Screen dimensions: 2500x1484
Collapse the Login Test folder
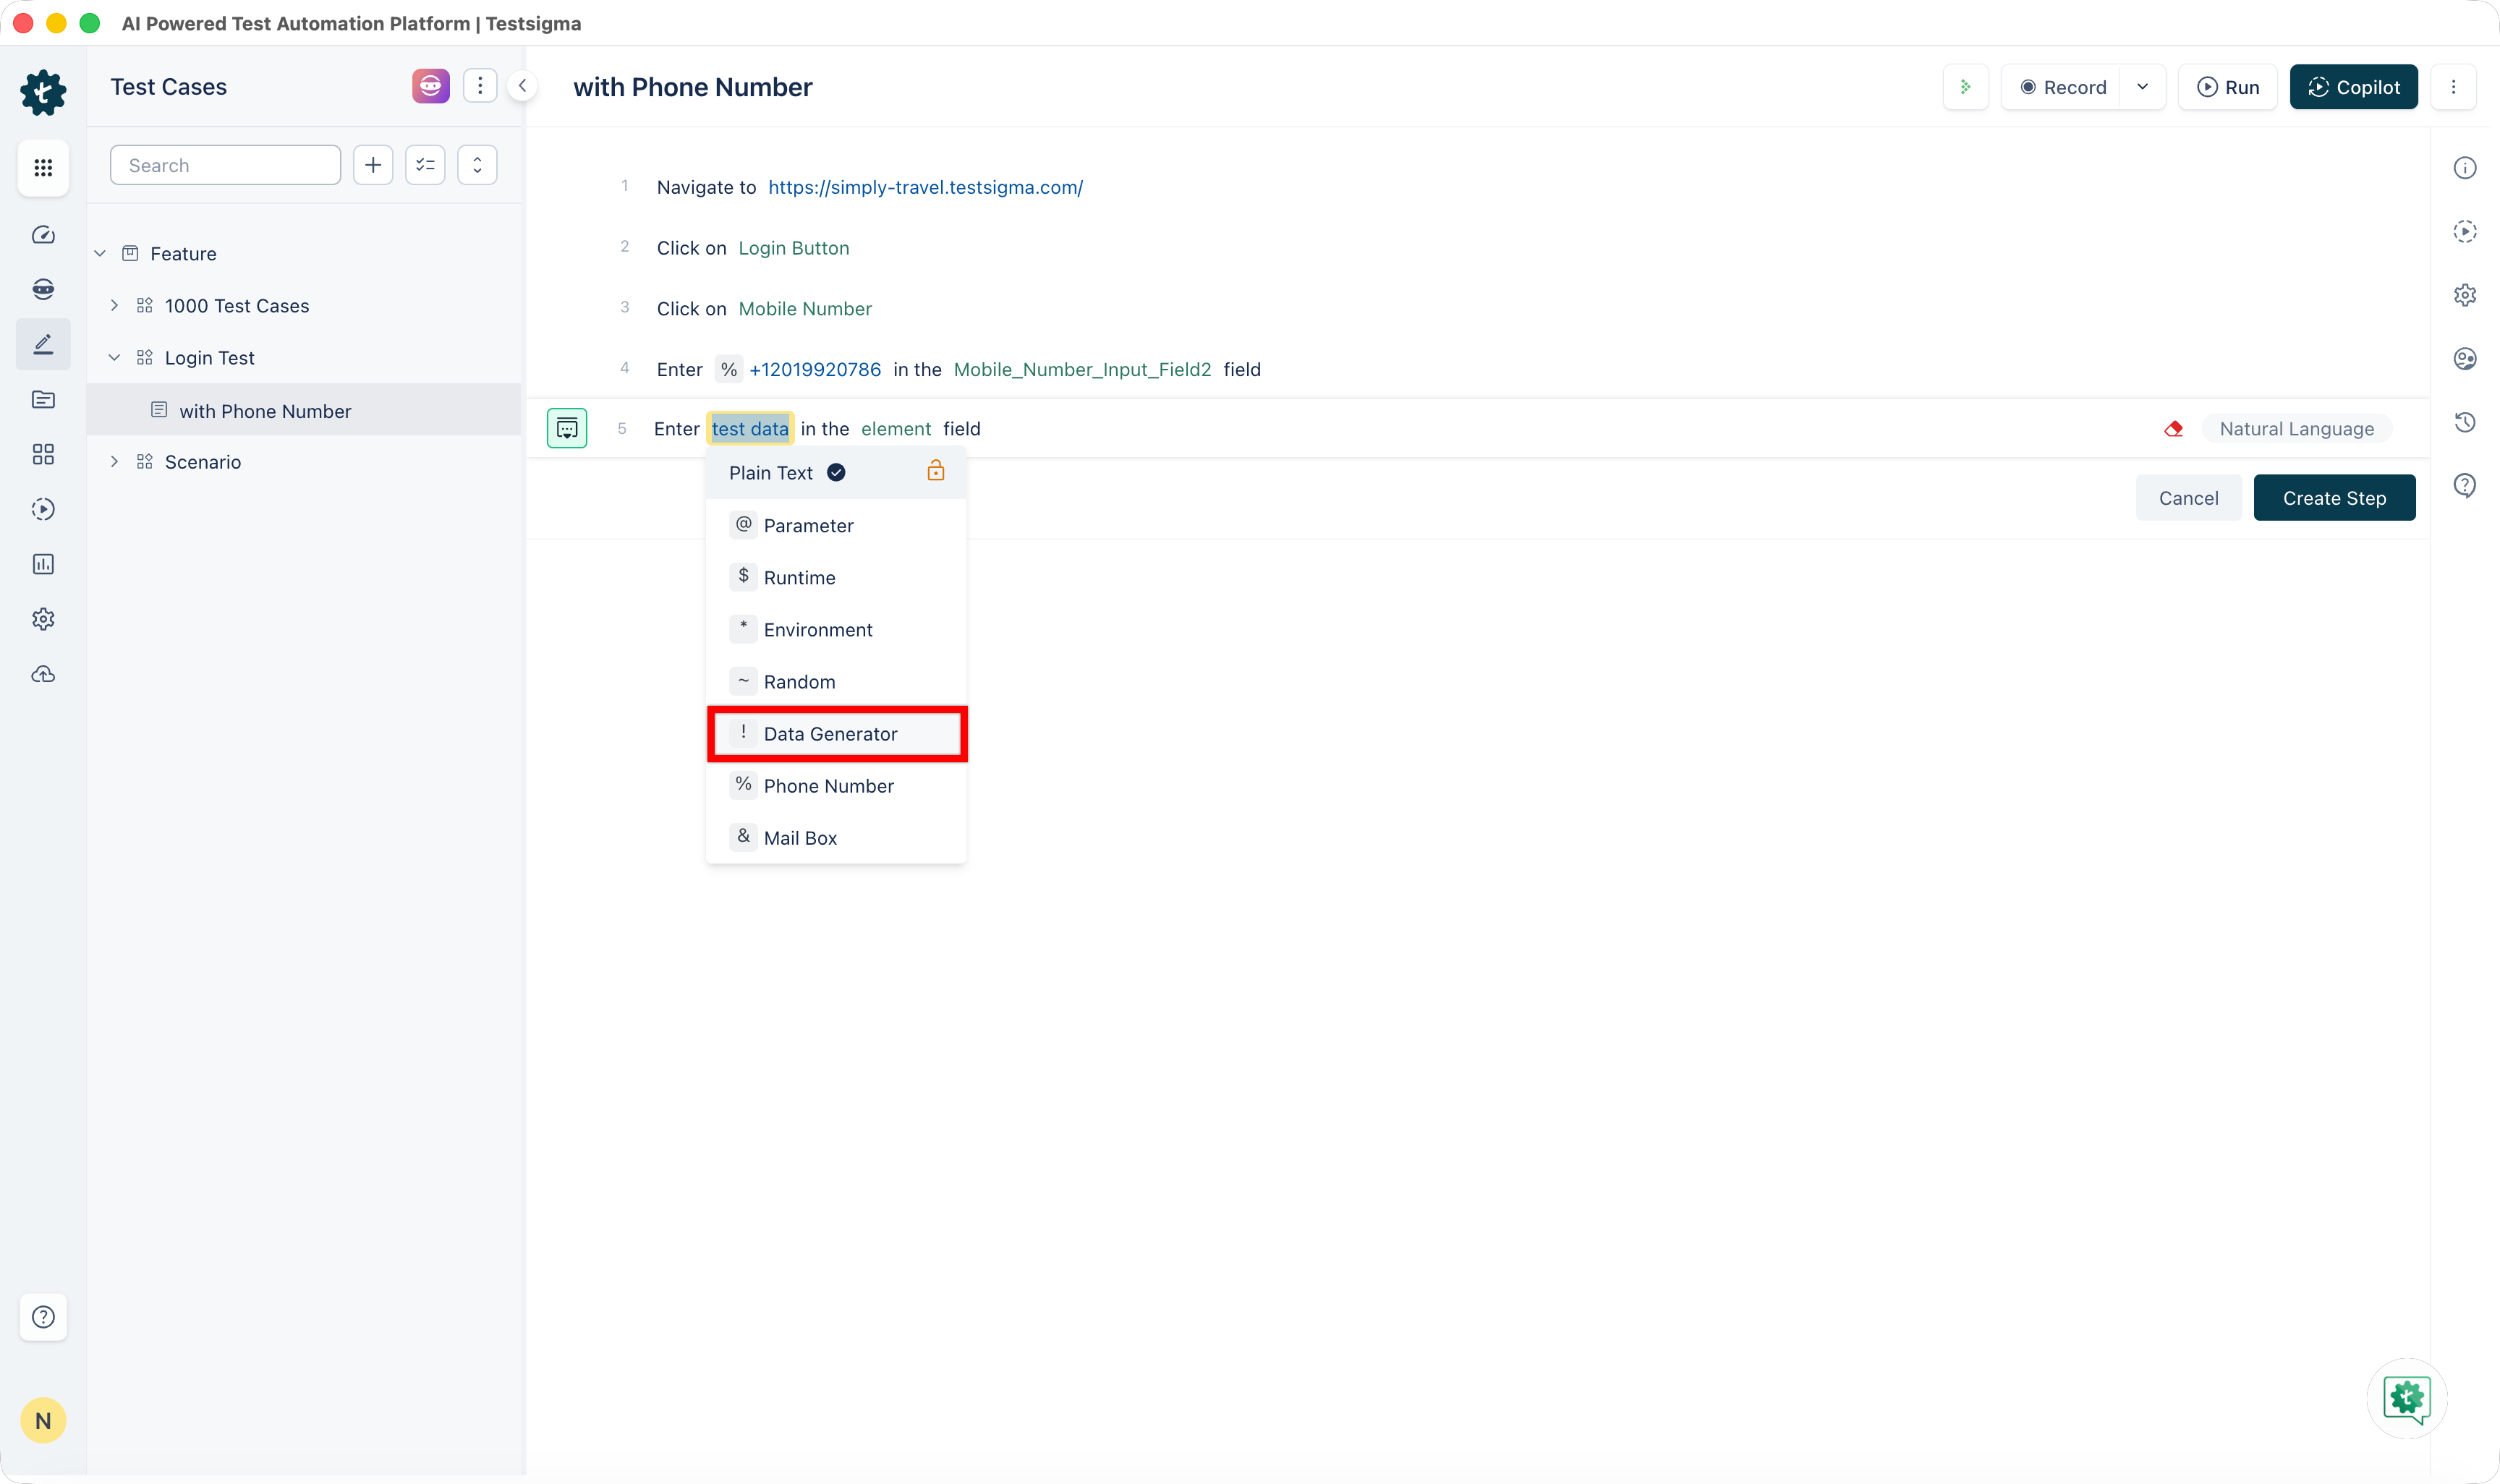[114, 358]
